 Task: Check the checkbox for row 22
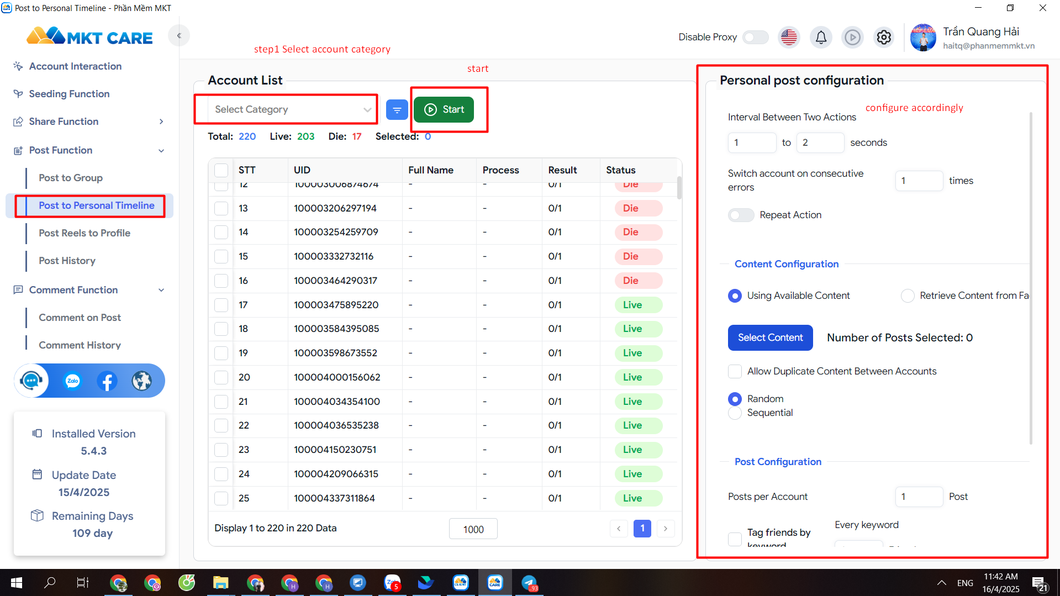222,425
